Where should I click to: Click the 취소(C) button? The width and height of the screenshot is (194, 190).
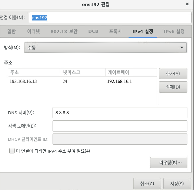147,184
